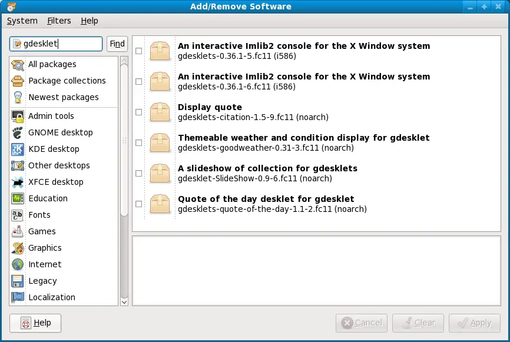Click the Legacy floppy disk icon
This screenshot has width=510, height=342.
tap(18, 281)
